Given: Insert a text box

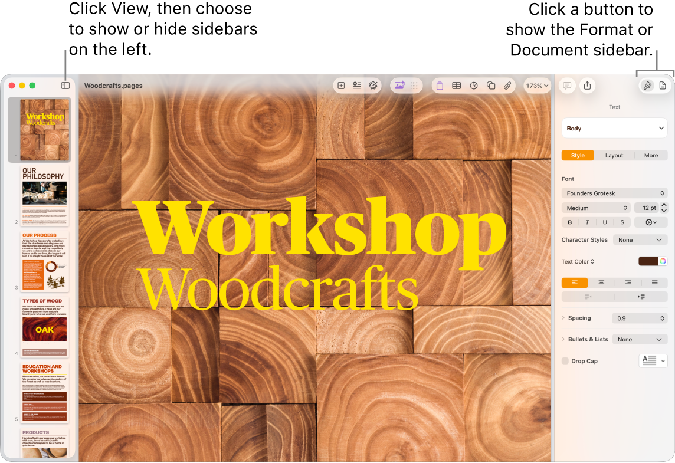Looking at the screenshot, I should pyautogui.click(x=440, y=85).
